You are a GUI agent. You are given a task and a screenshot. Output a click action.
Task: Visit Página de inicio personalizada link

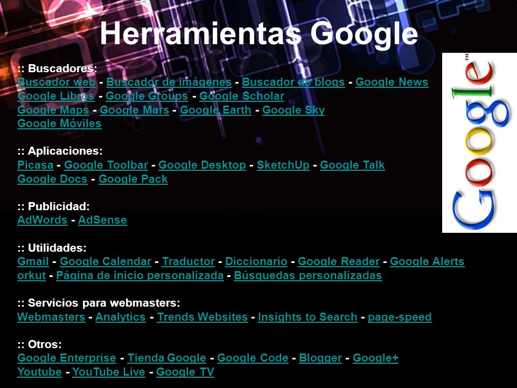coord(140,275)
